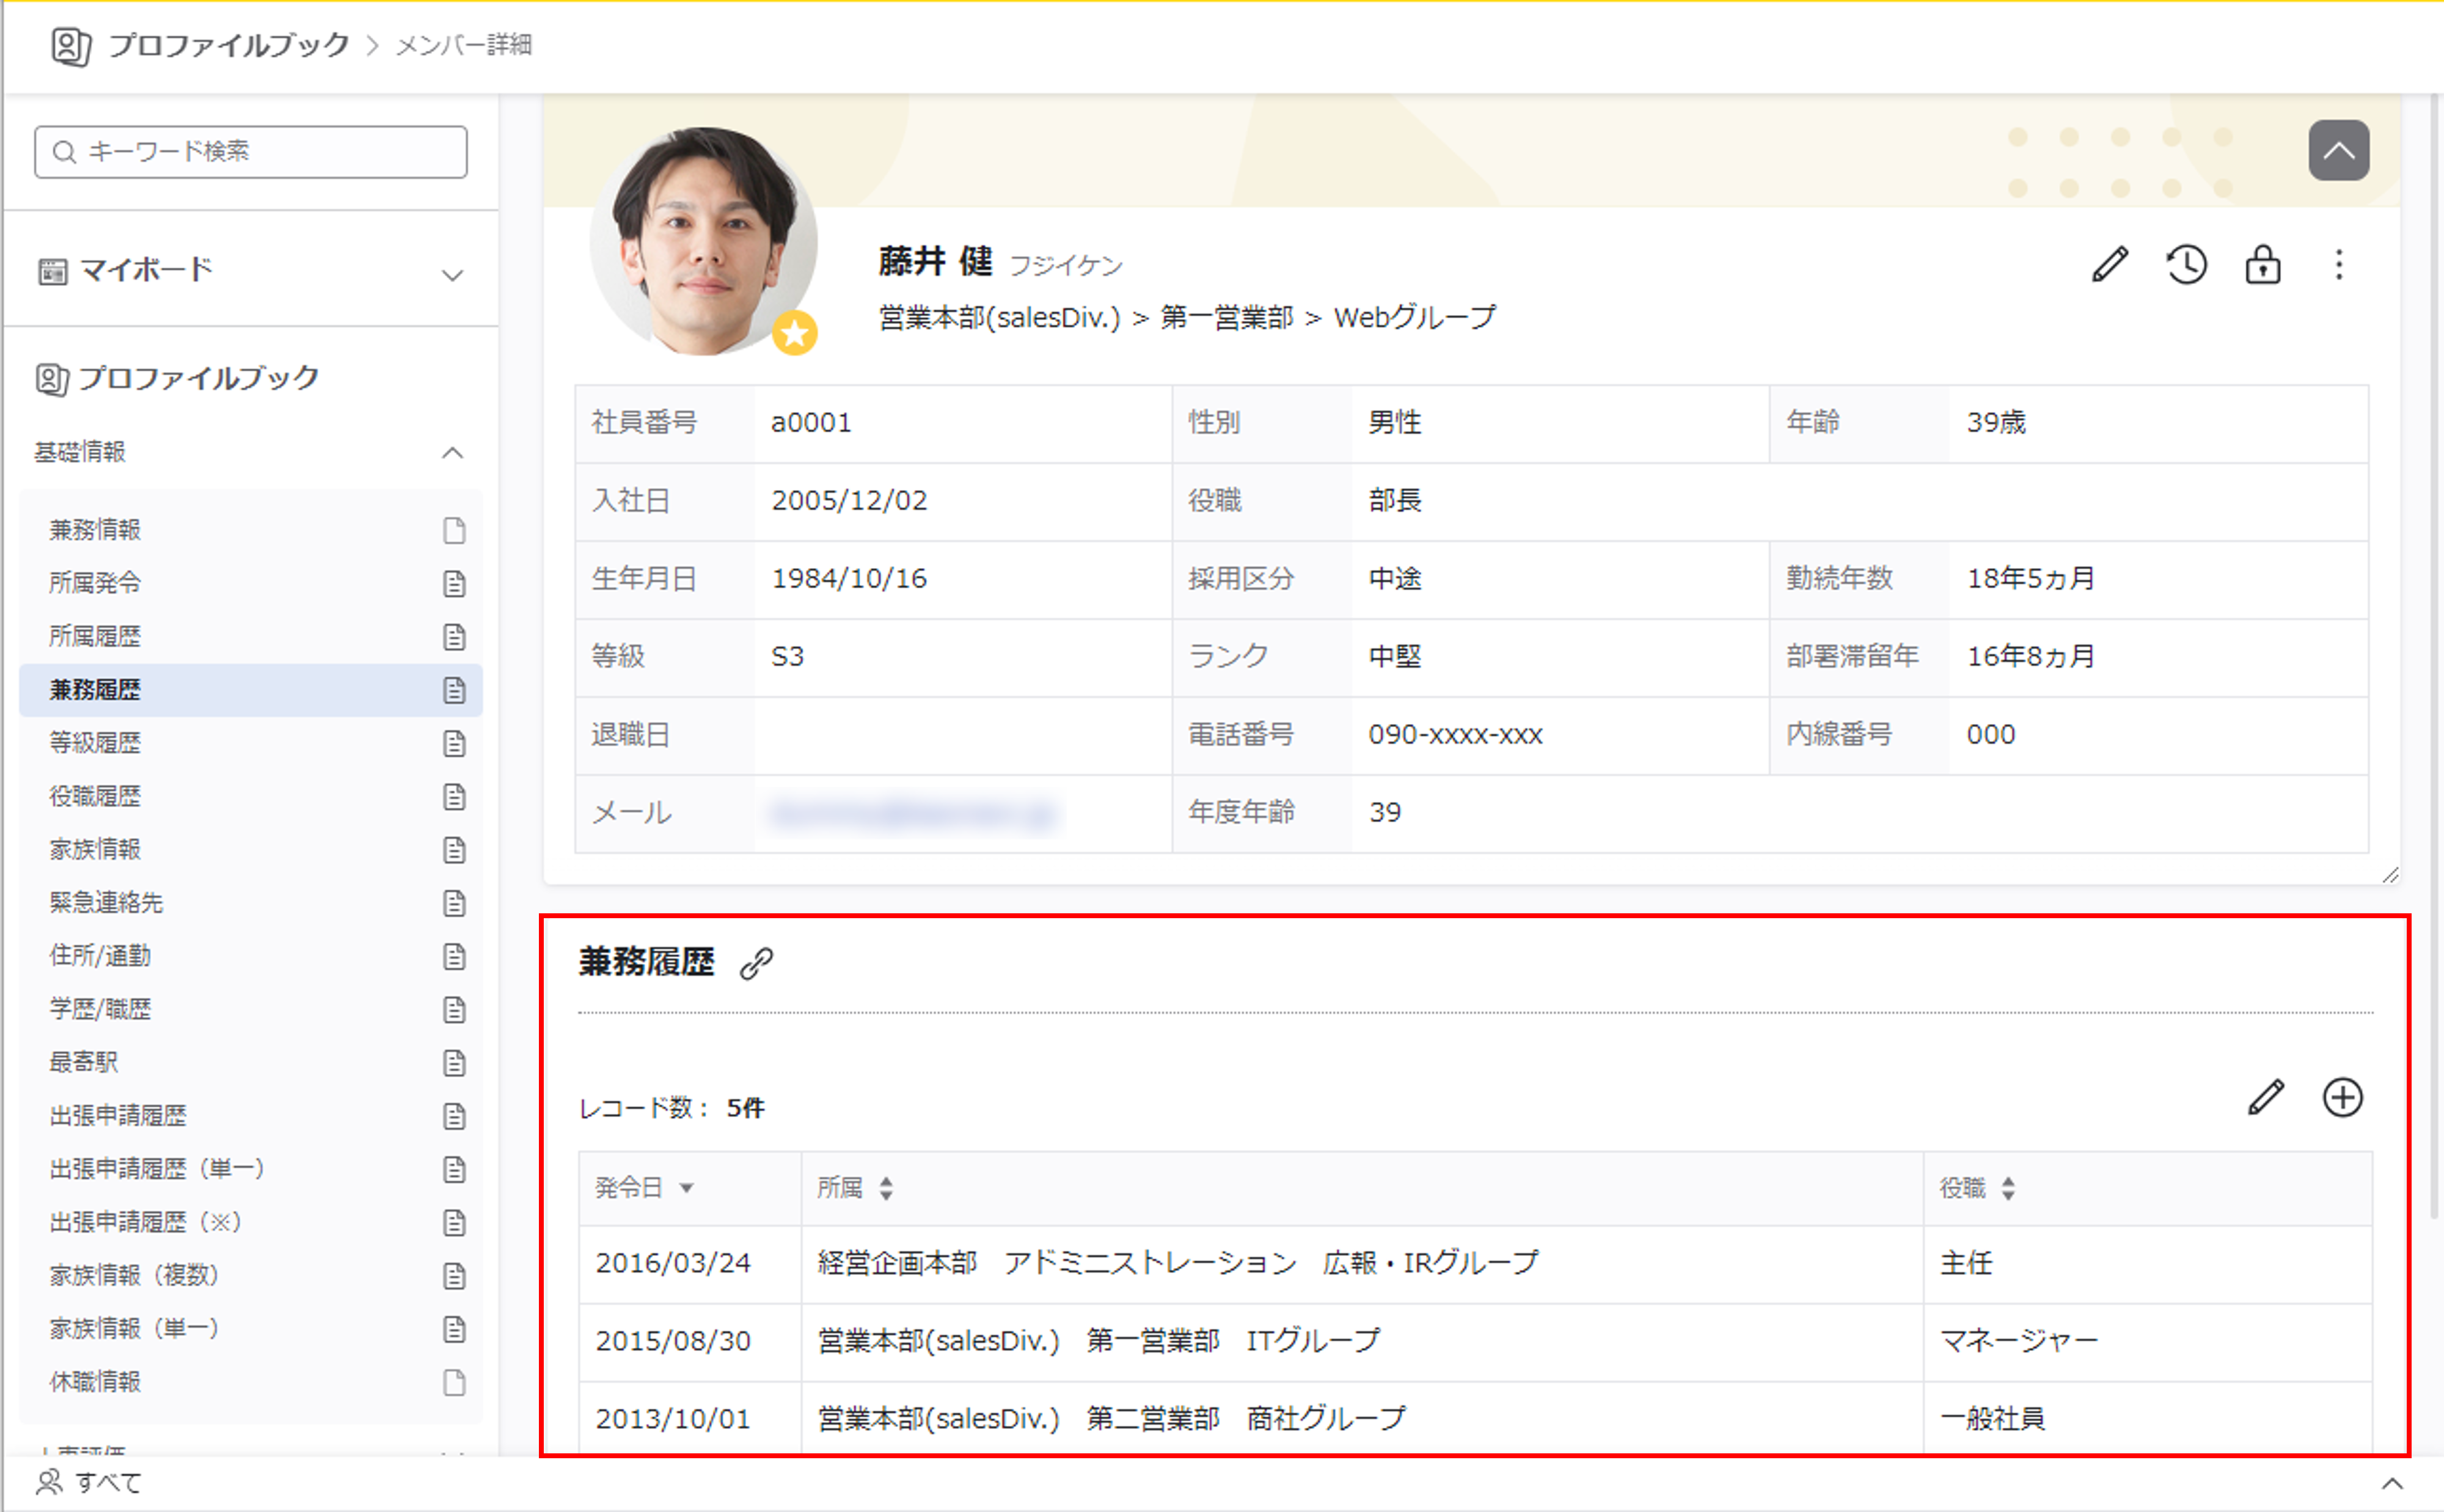Click the scroll-to-top arrow button
This screenshot has width=2444, height=1512.
click(x=2338, y=151)
